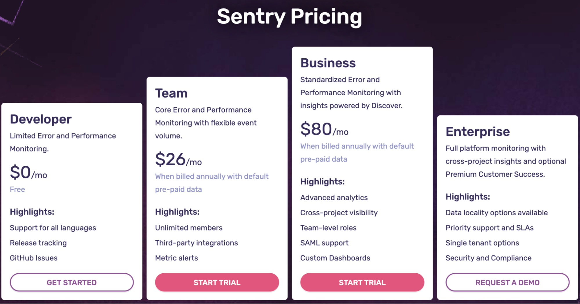Open billed annually details under Business plan

tap(357, 152)
